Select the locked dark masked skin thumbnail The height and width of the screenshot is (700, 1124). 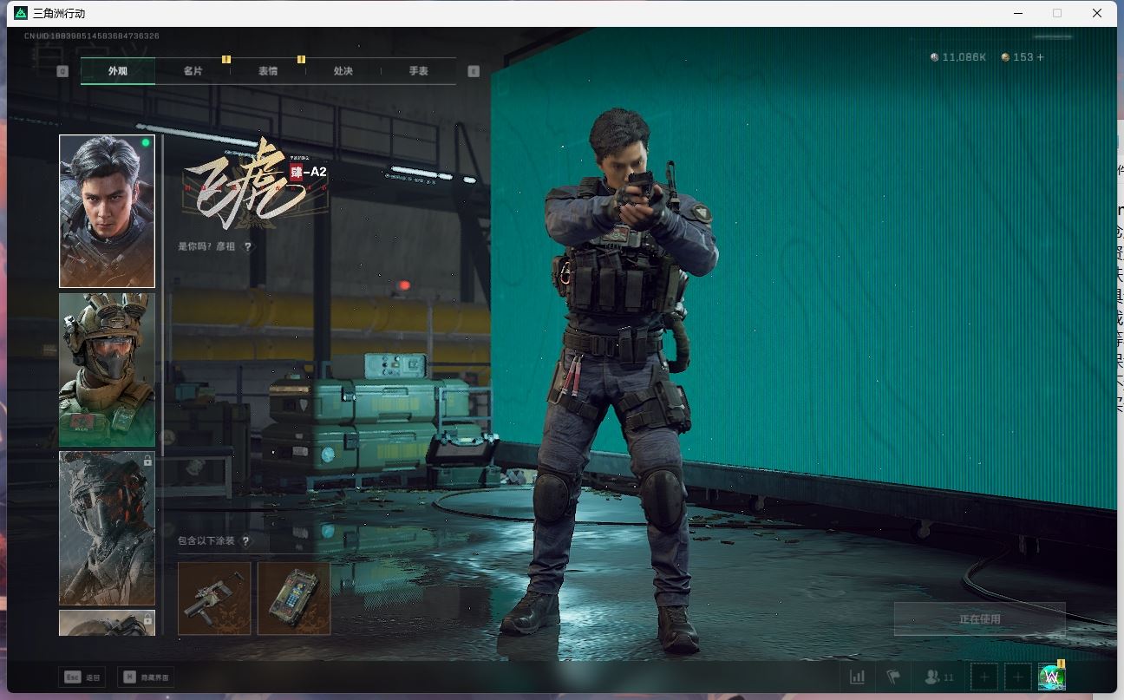click(107, 527)
